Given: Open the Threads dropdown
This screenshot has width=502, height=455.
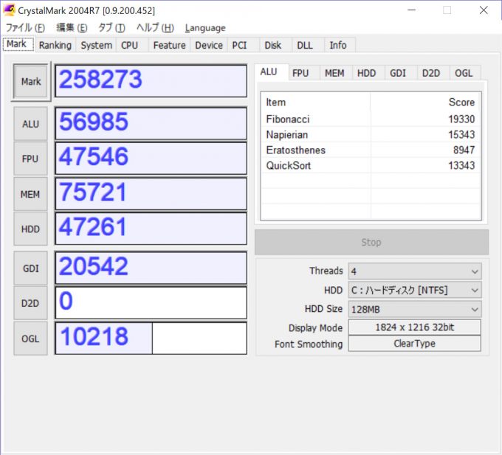Looking at the screenshot, I should (x=415, y=271).
